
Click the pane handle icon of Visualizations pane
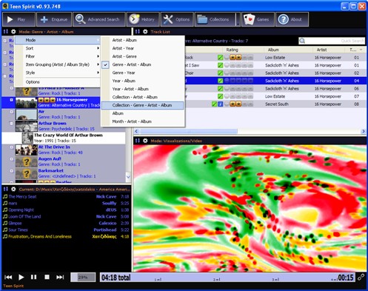click(x=138, y=141)
